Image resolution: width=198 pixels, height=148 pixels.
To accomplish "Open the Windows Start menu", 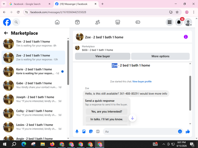I will [x=4, y=144].
